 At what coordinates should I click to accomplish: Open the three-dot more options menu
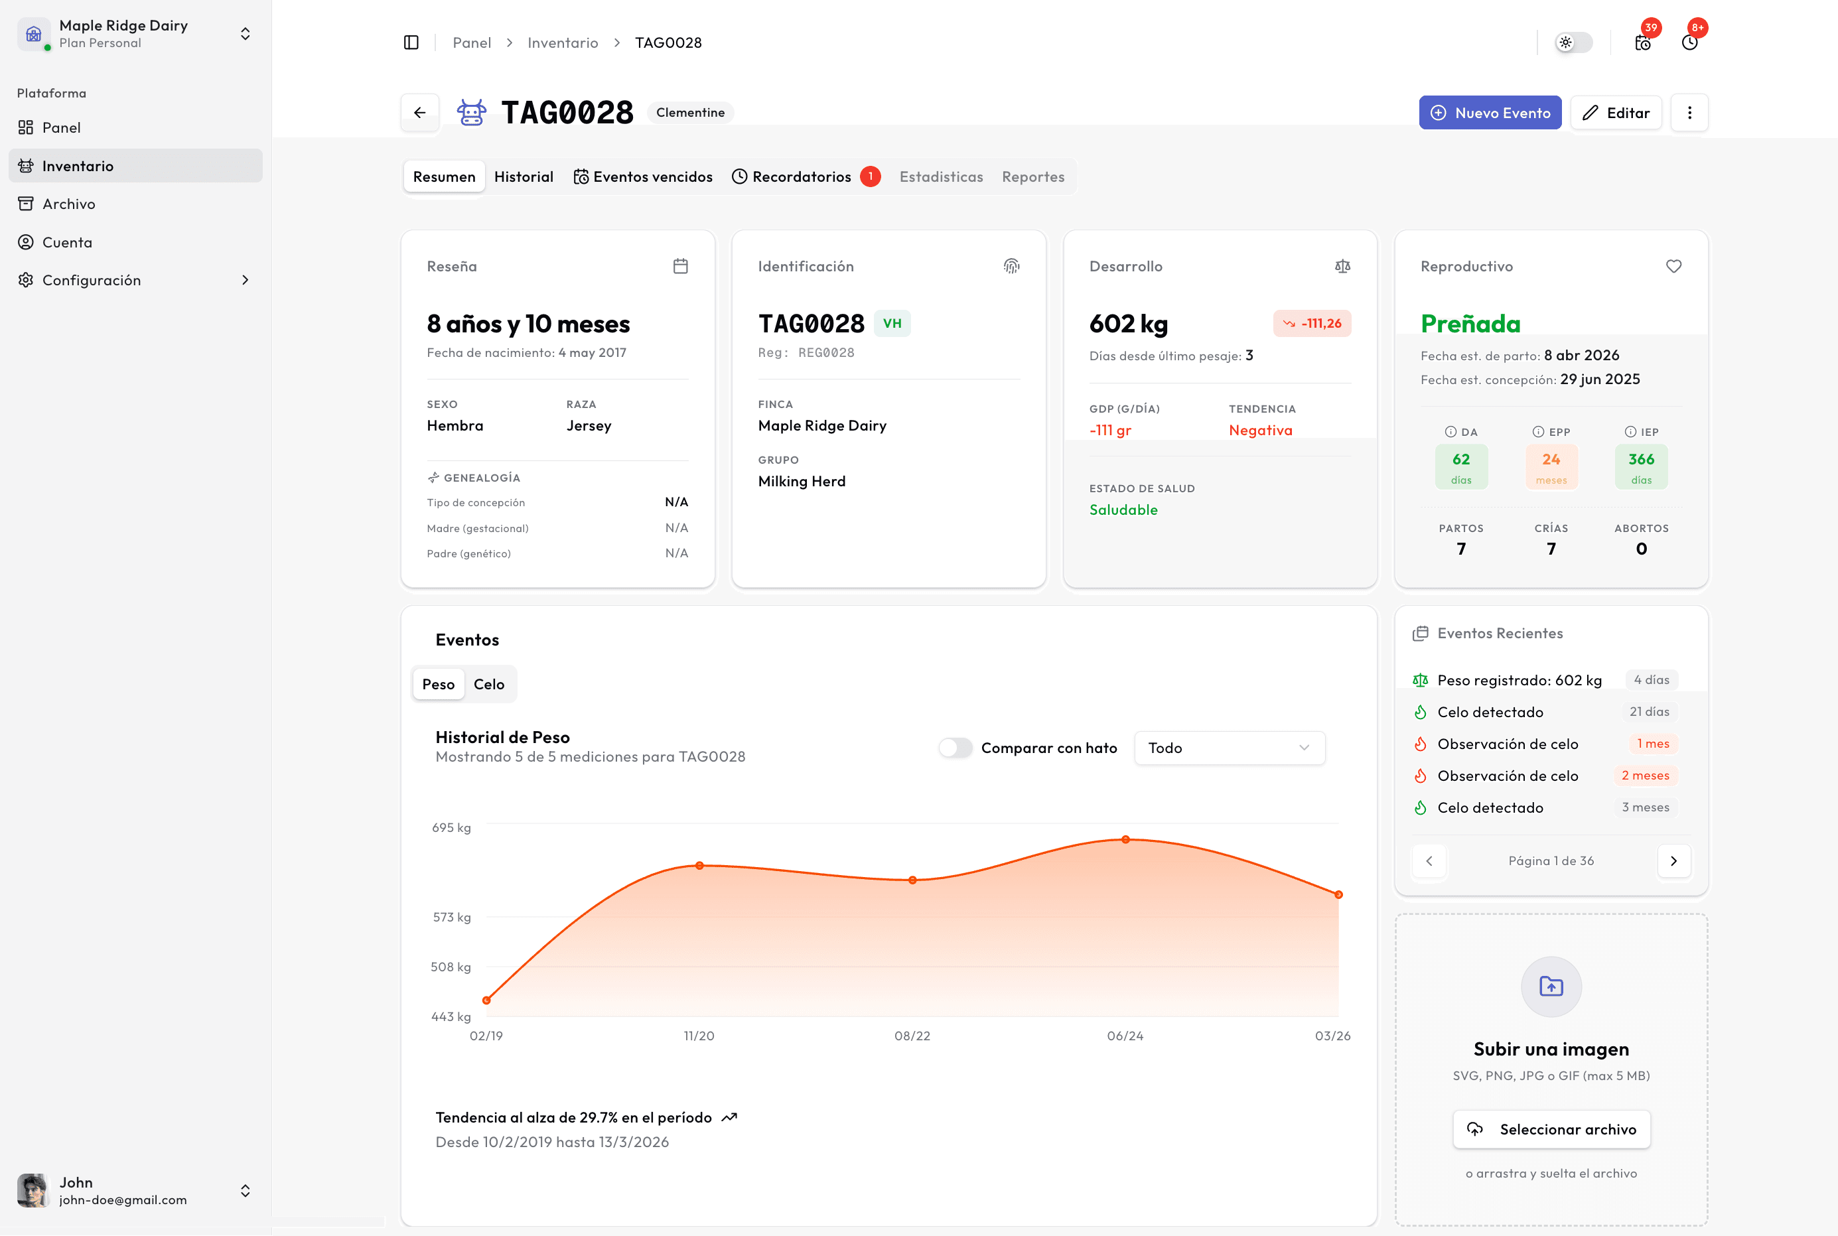1689,113
